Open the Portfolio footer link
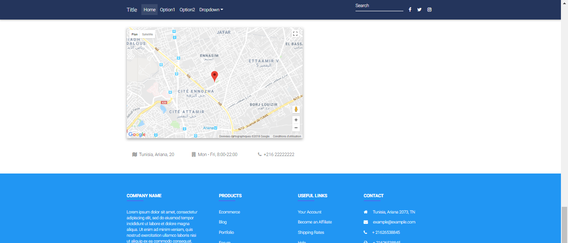This screenshot has width=568, height=243. tap(227, 233)
